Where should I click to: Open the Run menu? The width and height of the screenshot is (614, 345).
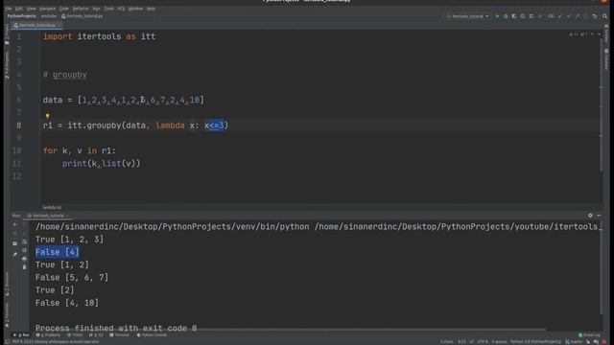point(96,9)
